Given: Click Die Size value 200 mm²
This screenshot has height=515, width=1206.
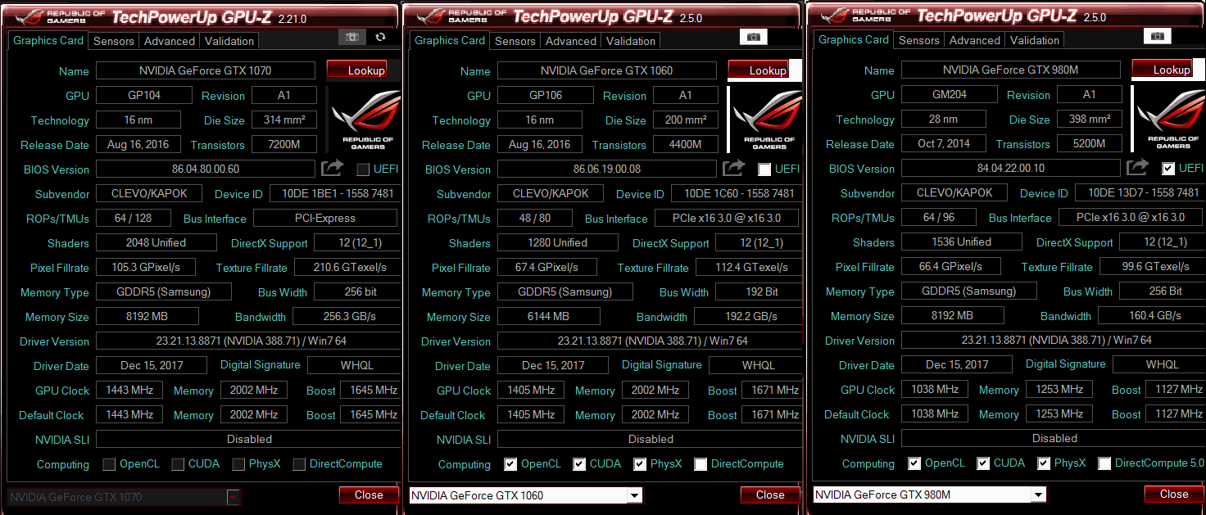Looking at the screenshot, I should click(x=686, y=120).
